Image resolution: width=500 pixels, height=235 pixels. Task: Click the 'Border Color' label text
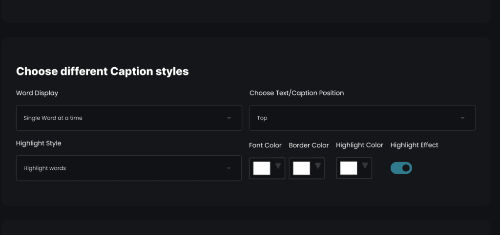[309, 145]
